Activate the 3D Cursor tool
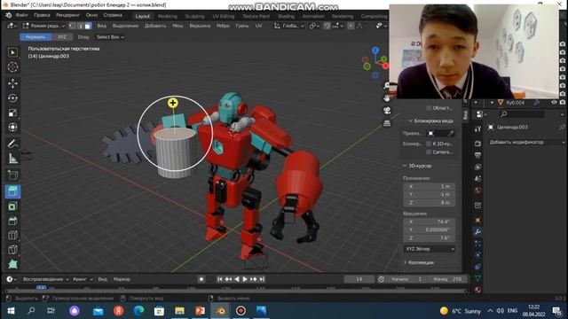Image resolution: width=568 pixels, height=319 pixels. click(x=12, y=67)
